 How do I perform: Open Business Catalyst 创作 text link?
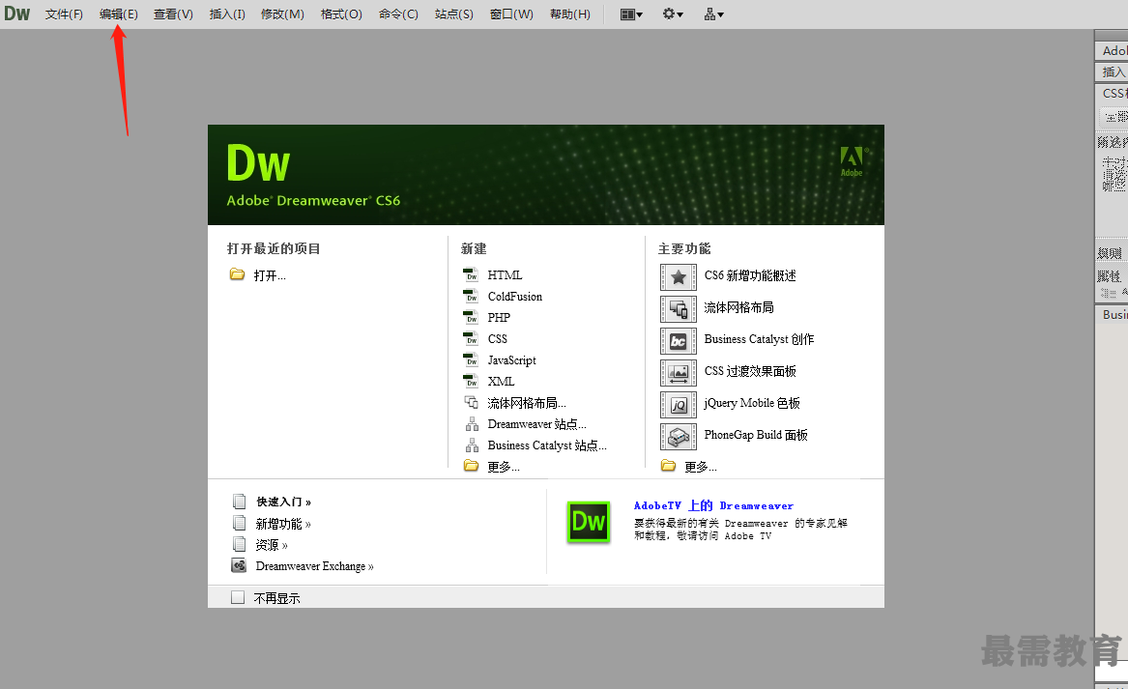click(759, 339)
